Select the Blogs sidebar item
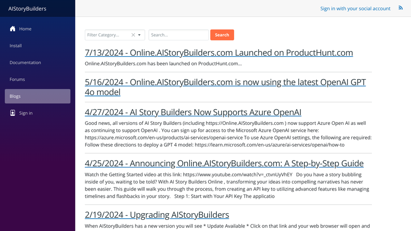The image size is (411, 231). [x=37, y=96]
